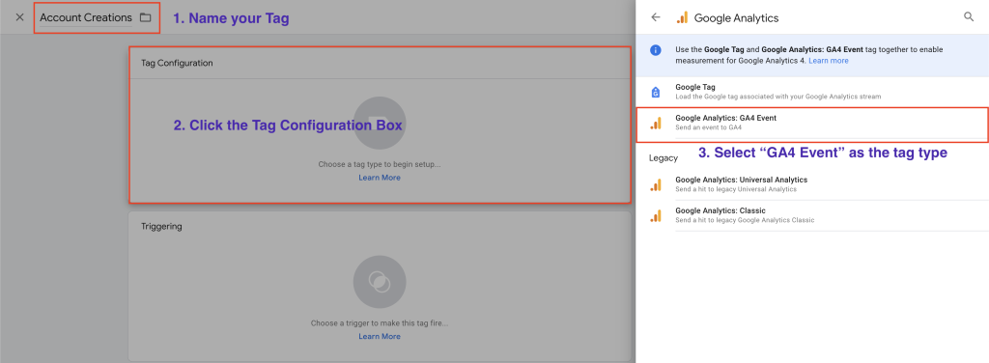Viewport: 989px width, 363px height.
Task: Open Learn More under Tag Configuration
Action: click(x=380, y=178)
